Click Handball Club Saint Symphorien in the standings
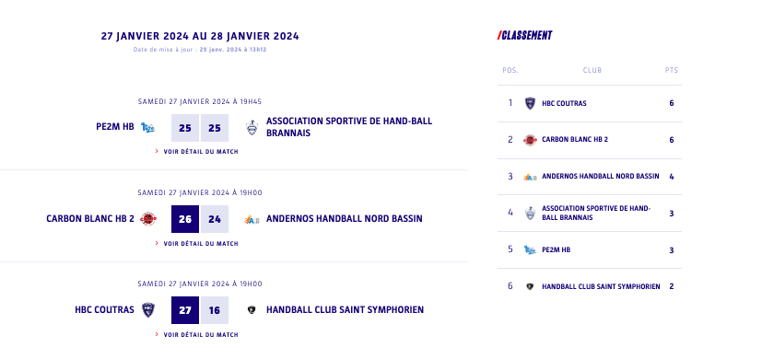This screenshot has width=762, height=359. tap(601, 286)
